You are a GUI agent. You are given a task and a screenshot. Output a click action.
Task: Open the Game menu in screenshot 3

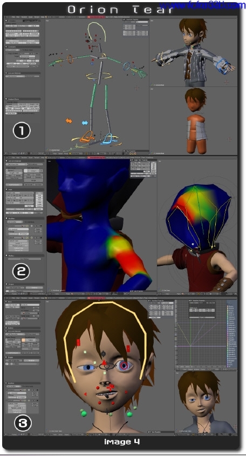click(x=31, y=298)
